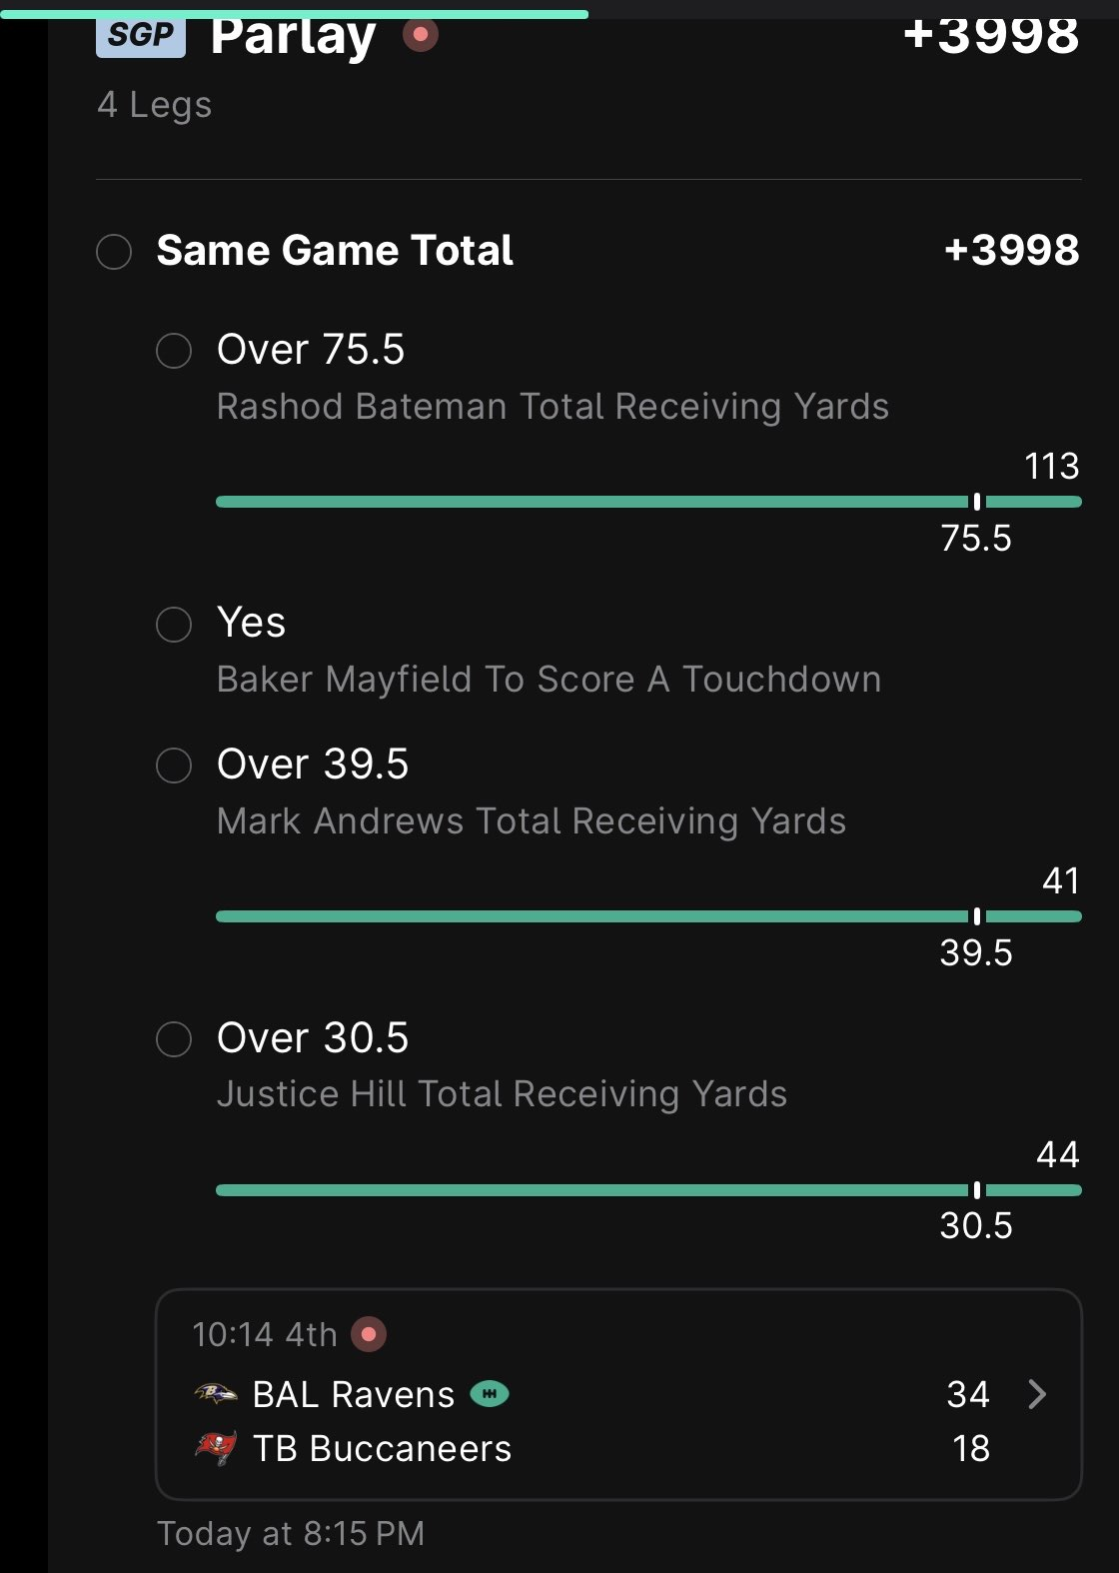Click the Today at 8:15 PM timestamp
This screenshot has height=1573, width=1119.
[291, 1533]
